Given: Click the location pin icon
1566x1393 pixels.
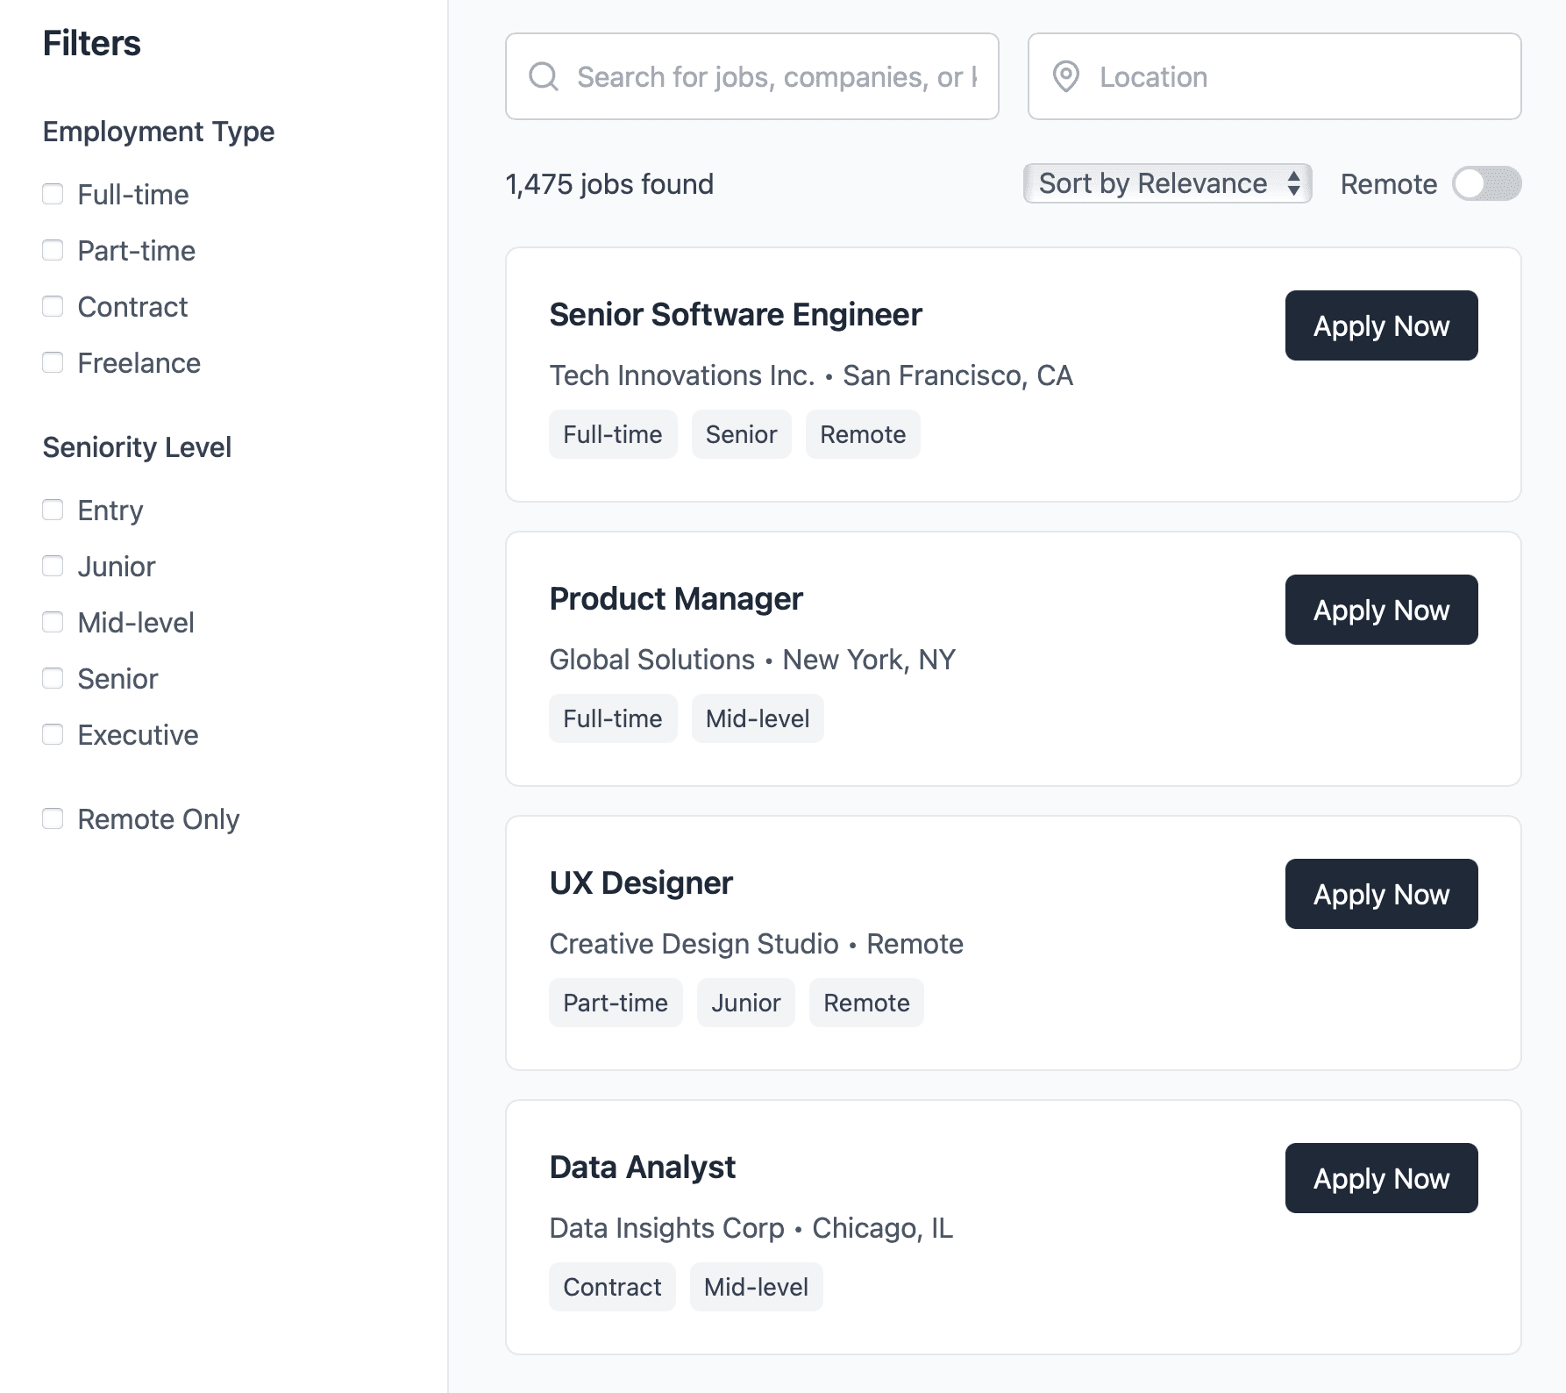Looking at the screenshot, I should 1065,77.
